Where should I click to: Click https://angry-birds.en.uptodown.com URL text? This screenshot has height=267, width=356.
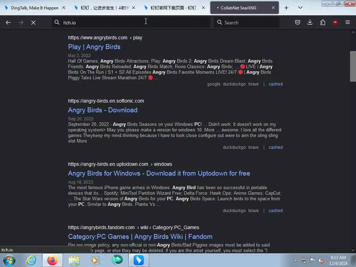pos(108,164)
